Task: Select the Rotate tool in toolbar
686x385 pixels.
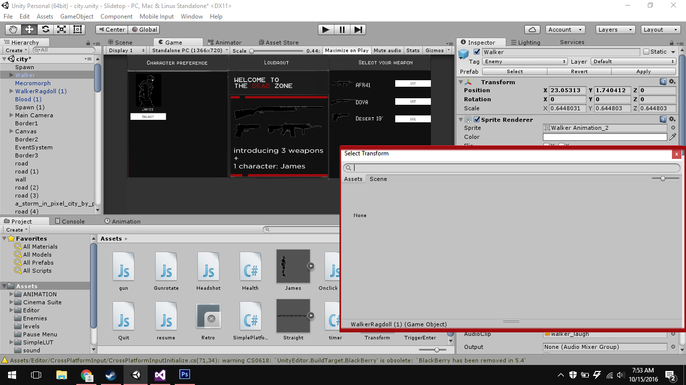Action: tap(46, 30)
